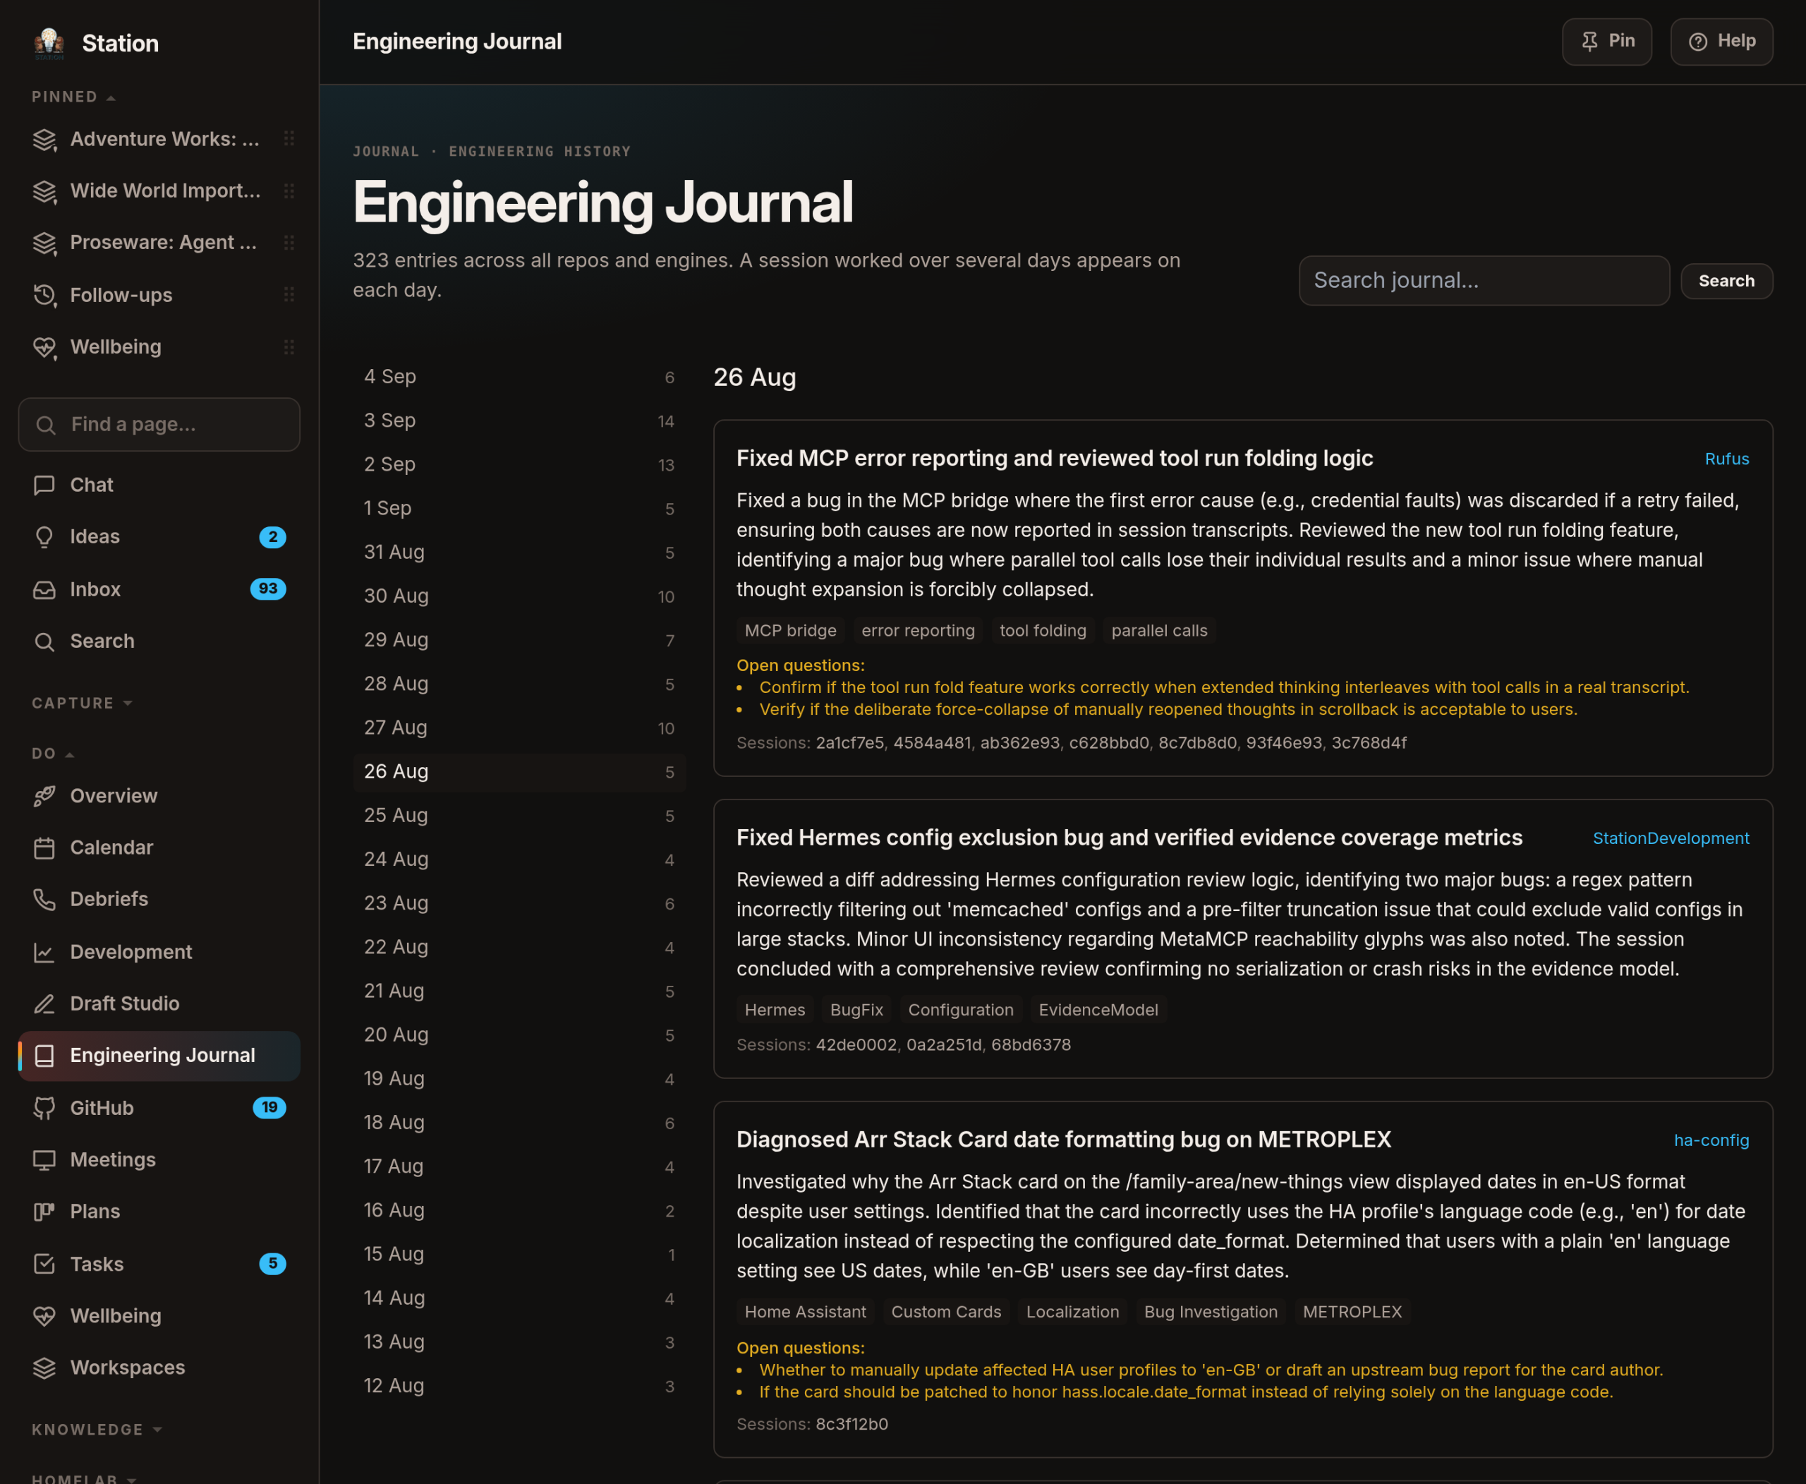
Task: Click the Workspaces layers icon
Action: pos(44,1368)
